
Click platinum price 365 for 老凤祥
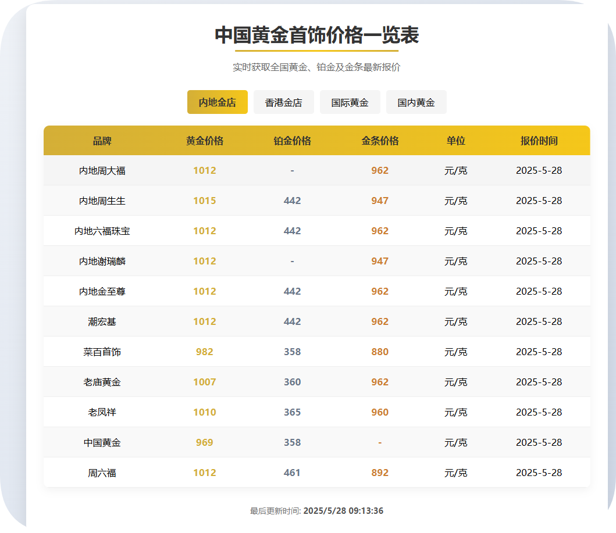292,412
